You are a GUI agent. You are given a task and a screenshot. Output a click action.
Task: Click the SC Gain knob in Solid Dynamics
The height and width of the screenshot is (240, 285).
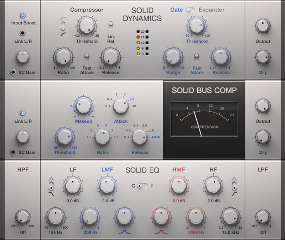[22, 57]
